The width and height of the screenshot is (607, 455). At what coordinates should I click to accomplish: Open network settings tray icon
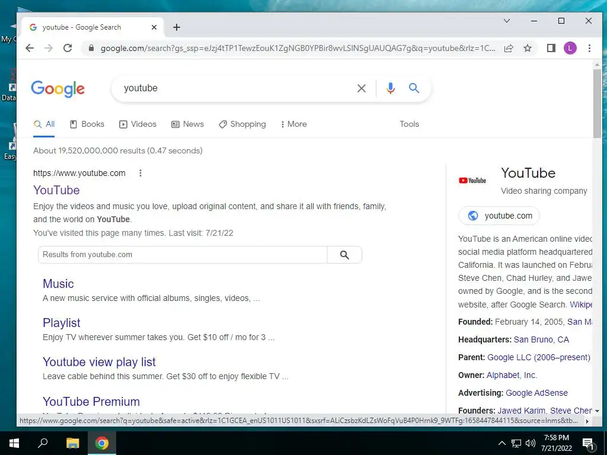click(x=516, y=443)
